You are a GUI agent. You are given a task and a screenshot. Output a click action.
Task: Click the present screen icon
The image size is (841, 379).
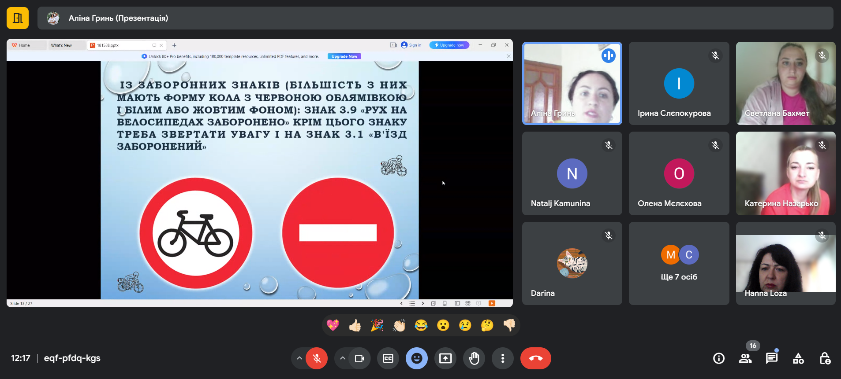click(445, 358)
